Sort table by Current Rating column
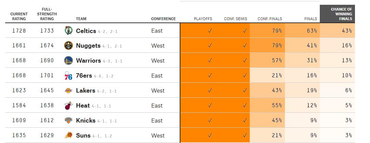The height and width of the screenshot is (143, 370). (19, 16)
